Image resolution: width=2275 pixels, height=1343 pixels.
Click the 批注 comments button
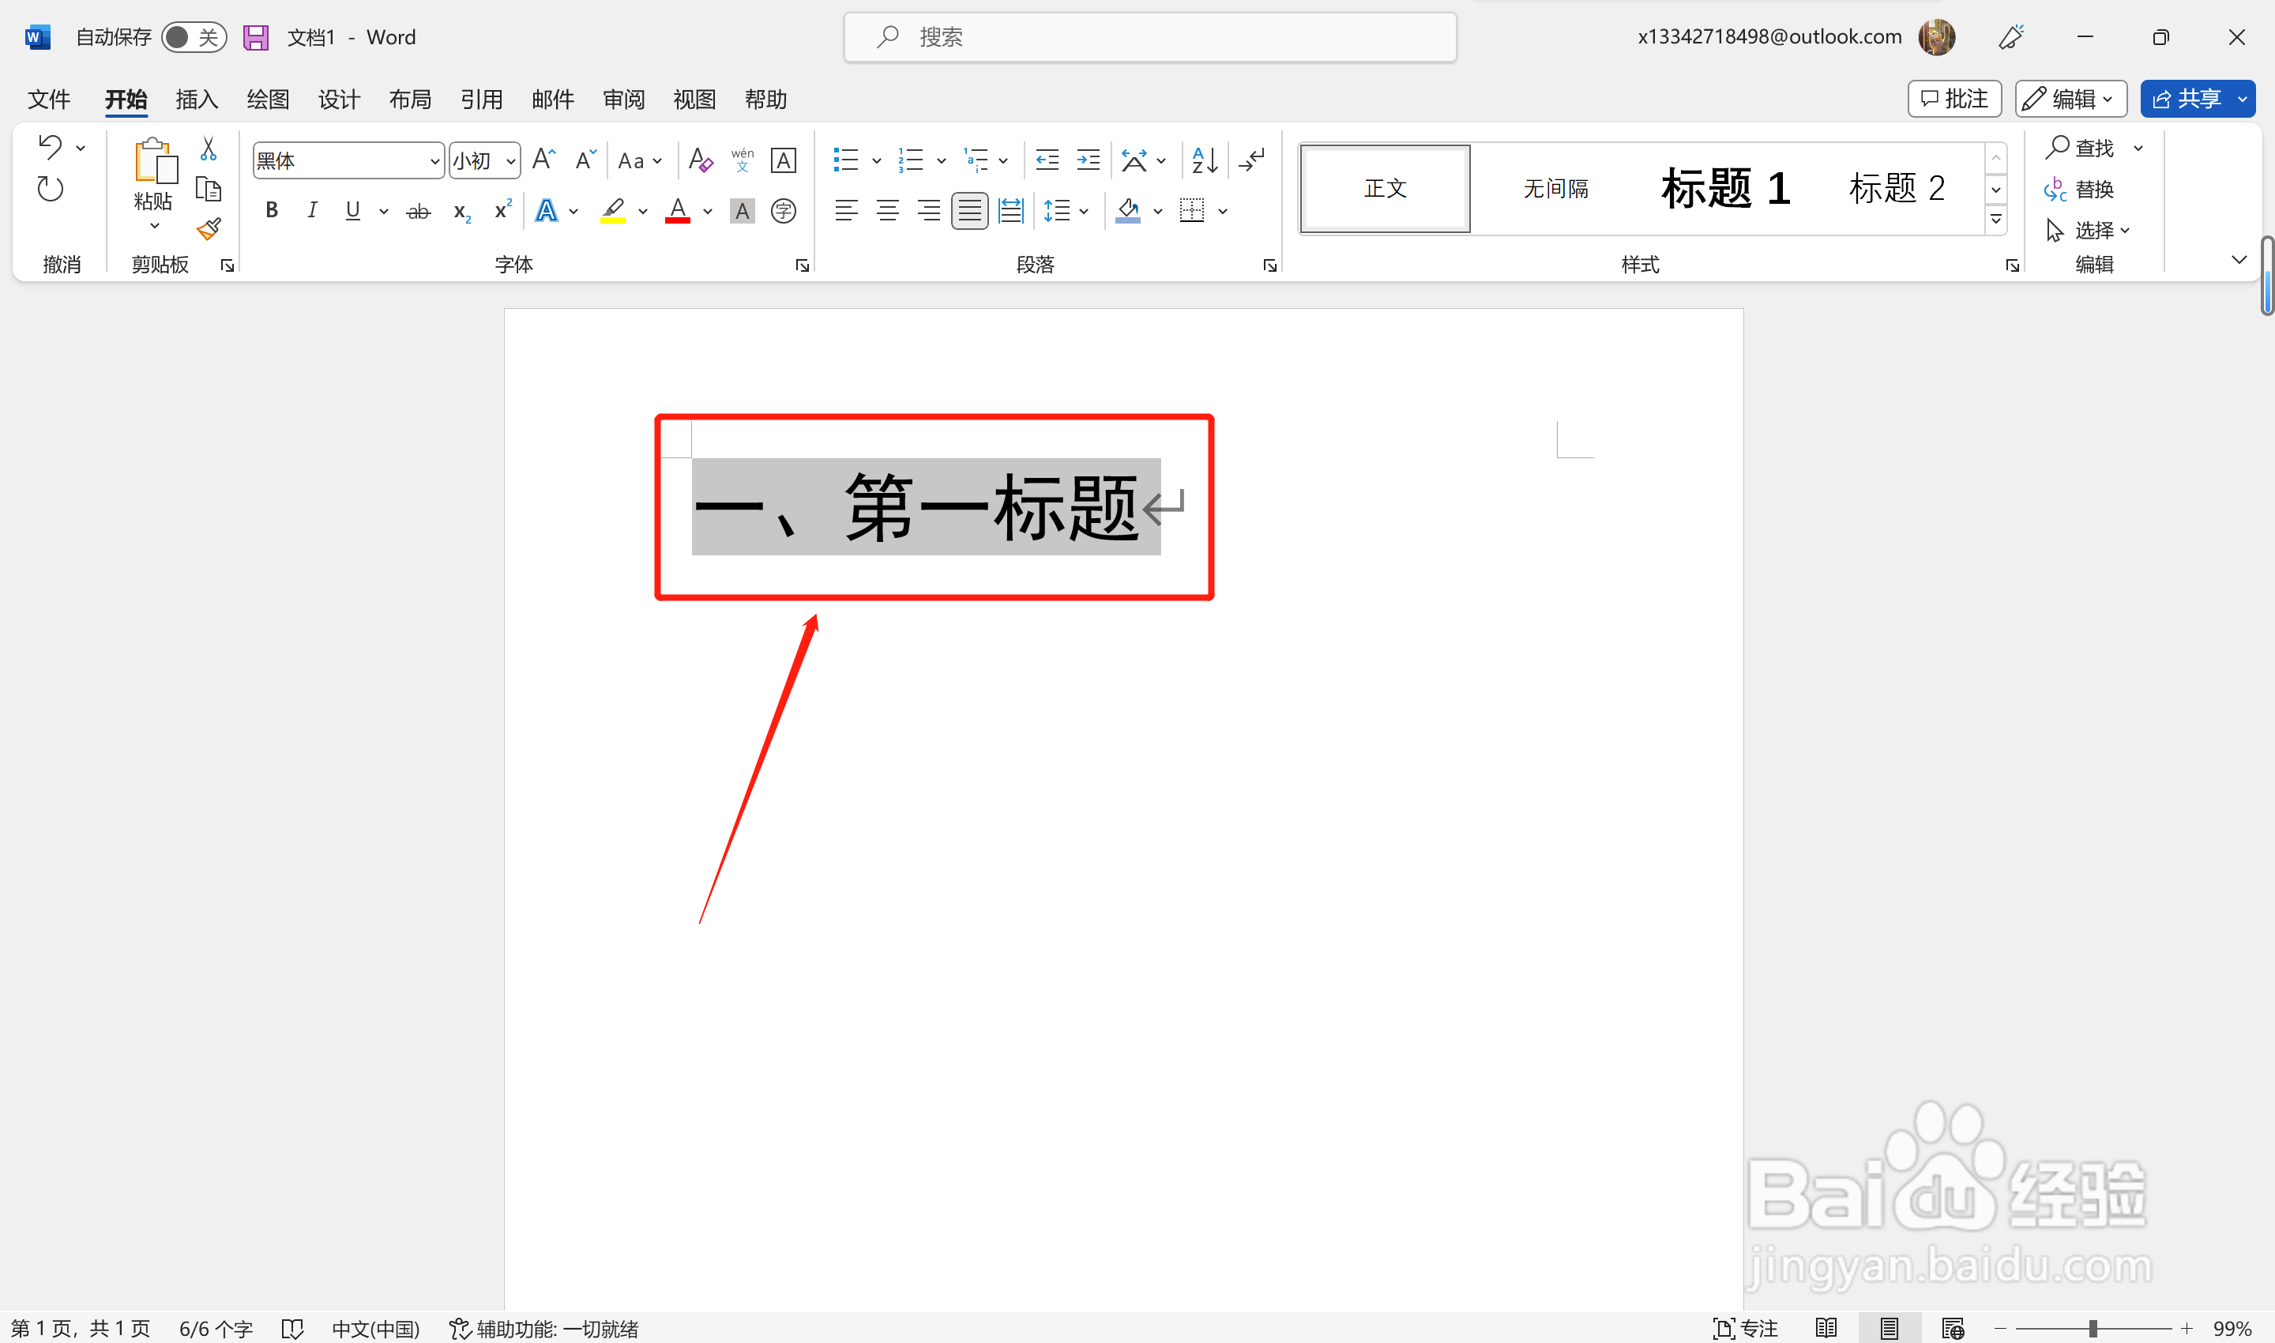point(1953,99)
